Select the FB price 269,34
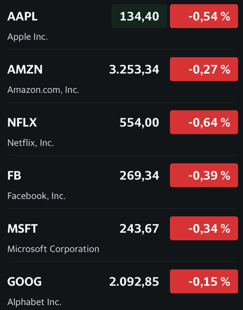 pos(139,175)
